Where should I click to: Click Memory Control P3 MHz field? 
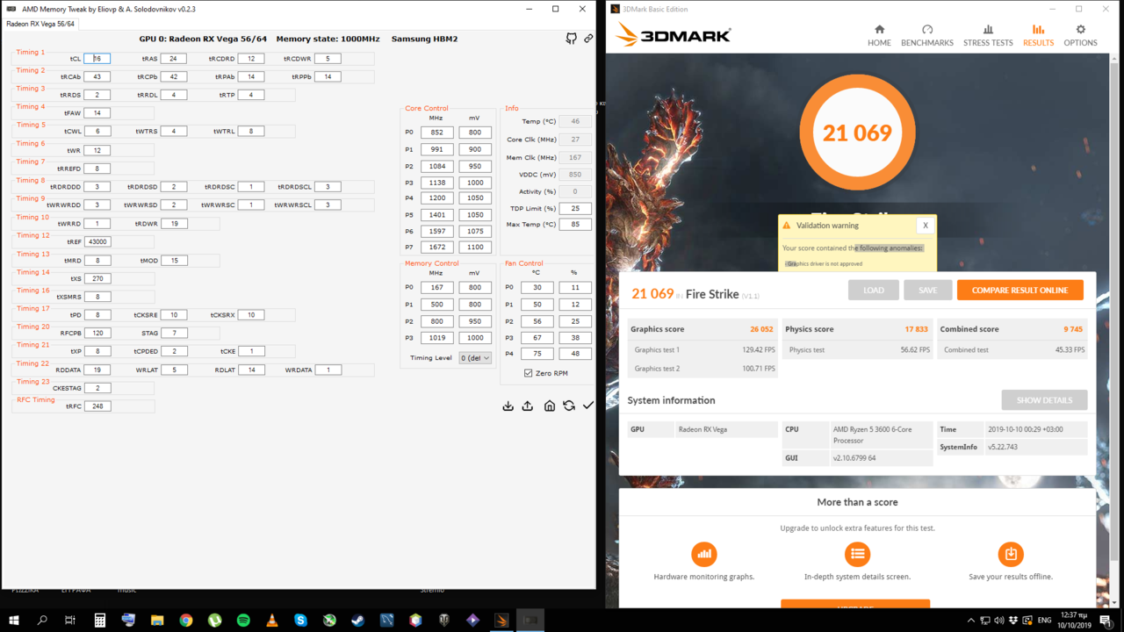tap(437, 338)
